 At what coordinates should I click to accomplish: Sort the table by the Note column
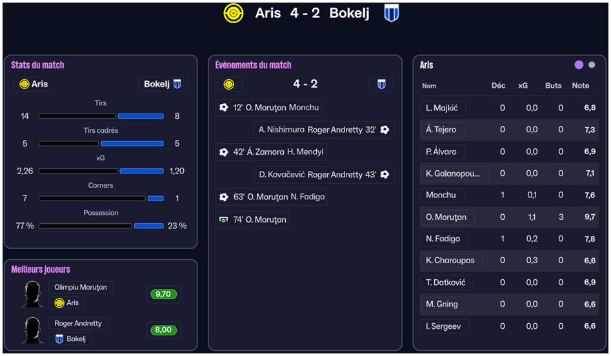click(x=580, y=86)
